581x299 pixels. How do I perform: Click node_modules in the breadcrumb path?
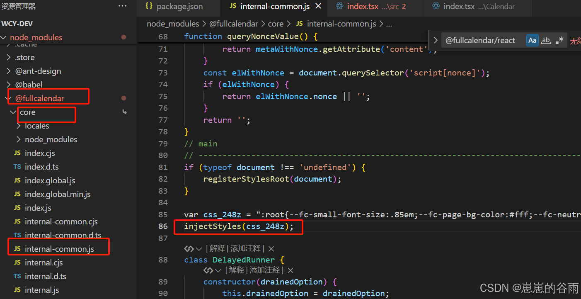coord(173,24)
